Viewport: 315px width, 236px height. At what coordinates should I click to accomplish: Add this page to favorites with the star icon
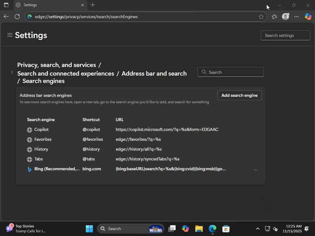point(261,17)
